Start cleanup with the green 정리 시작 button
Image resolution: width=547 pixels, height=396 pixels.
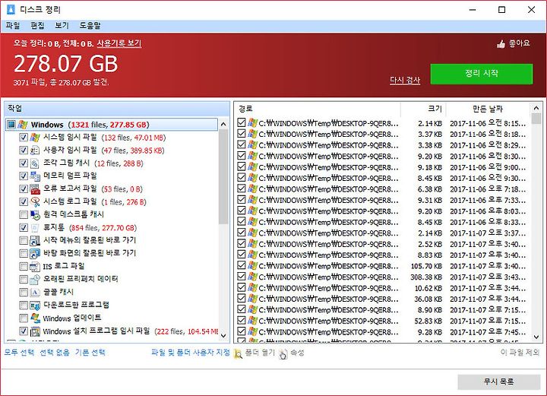(x=482, y=74)
